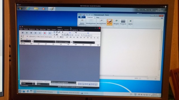The height and width of the screenshot is (100, 179).
Task: Open the playback device dropdown
Action: tap(84, 42)
